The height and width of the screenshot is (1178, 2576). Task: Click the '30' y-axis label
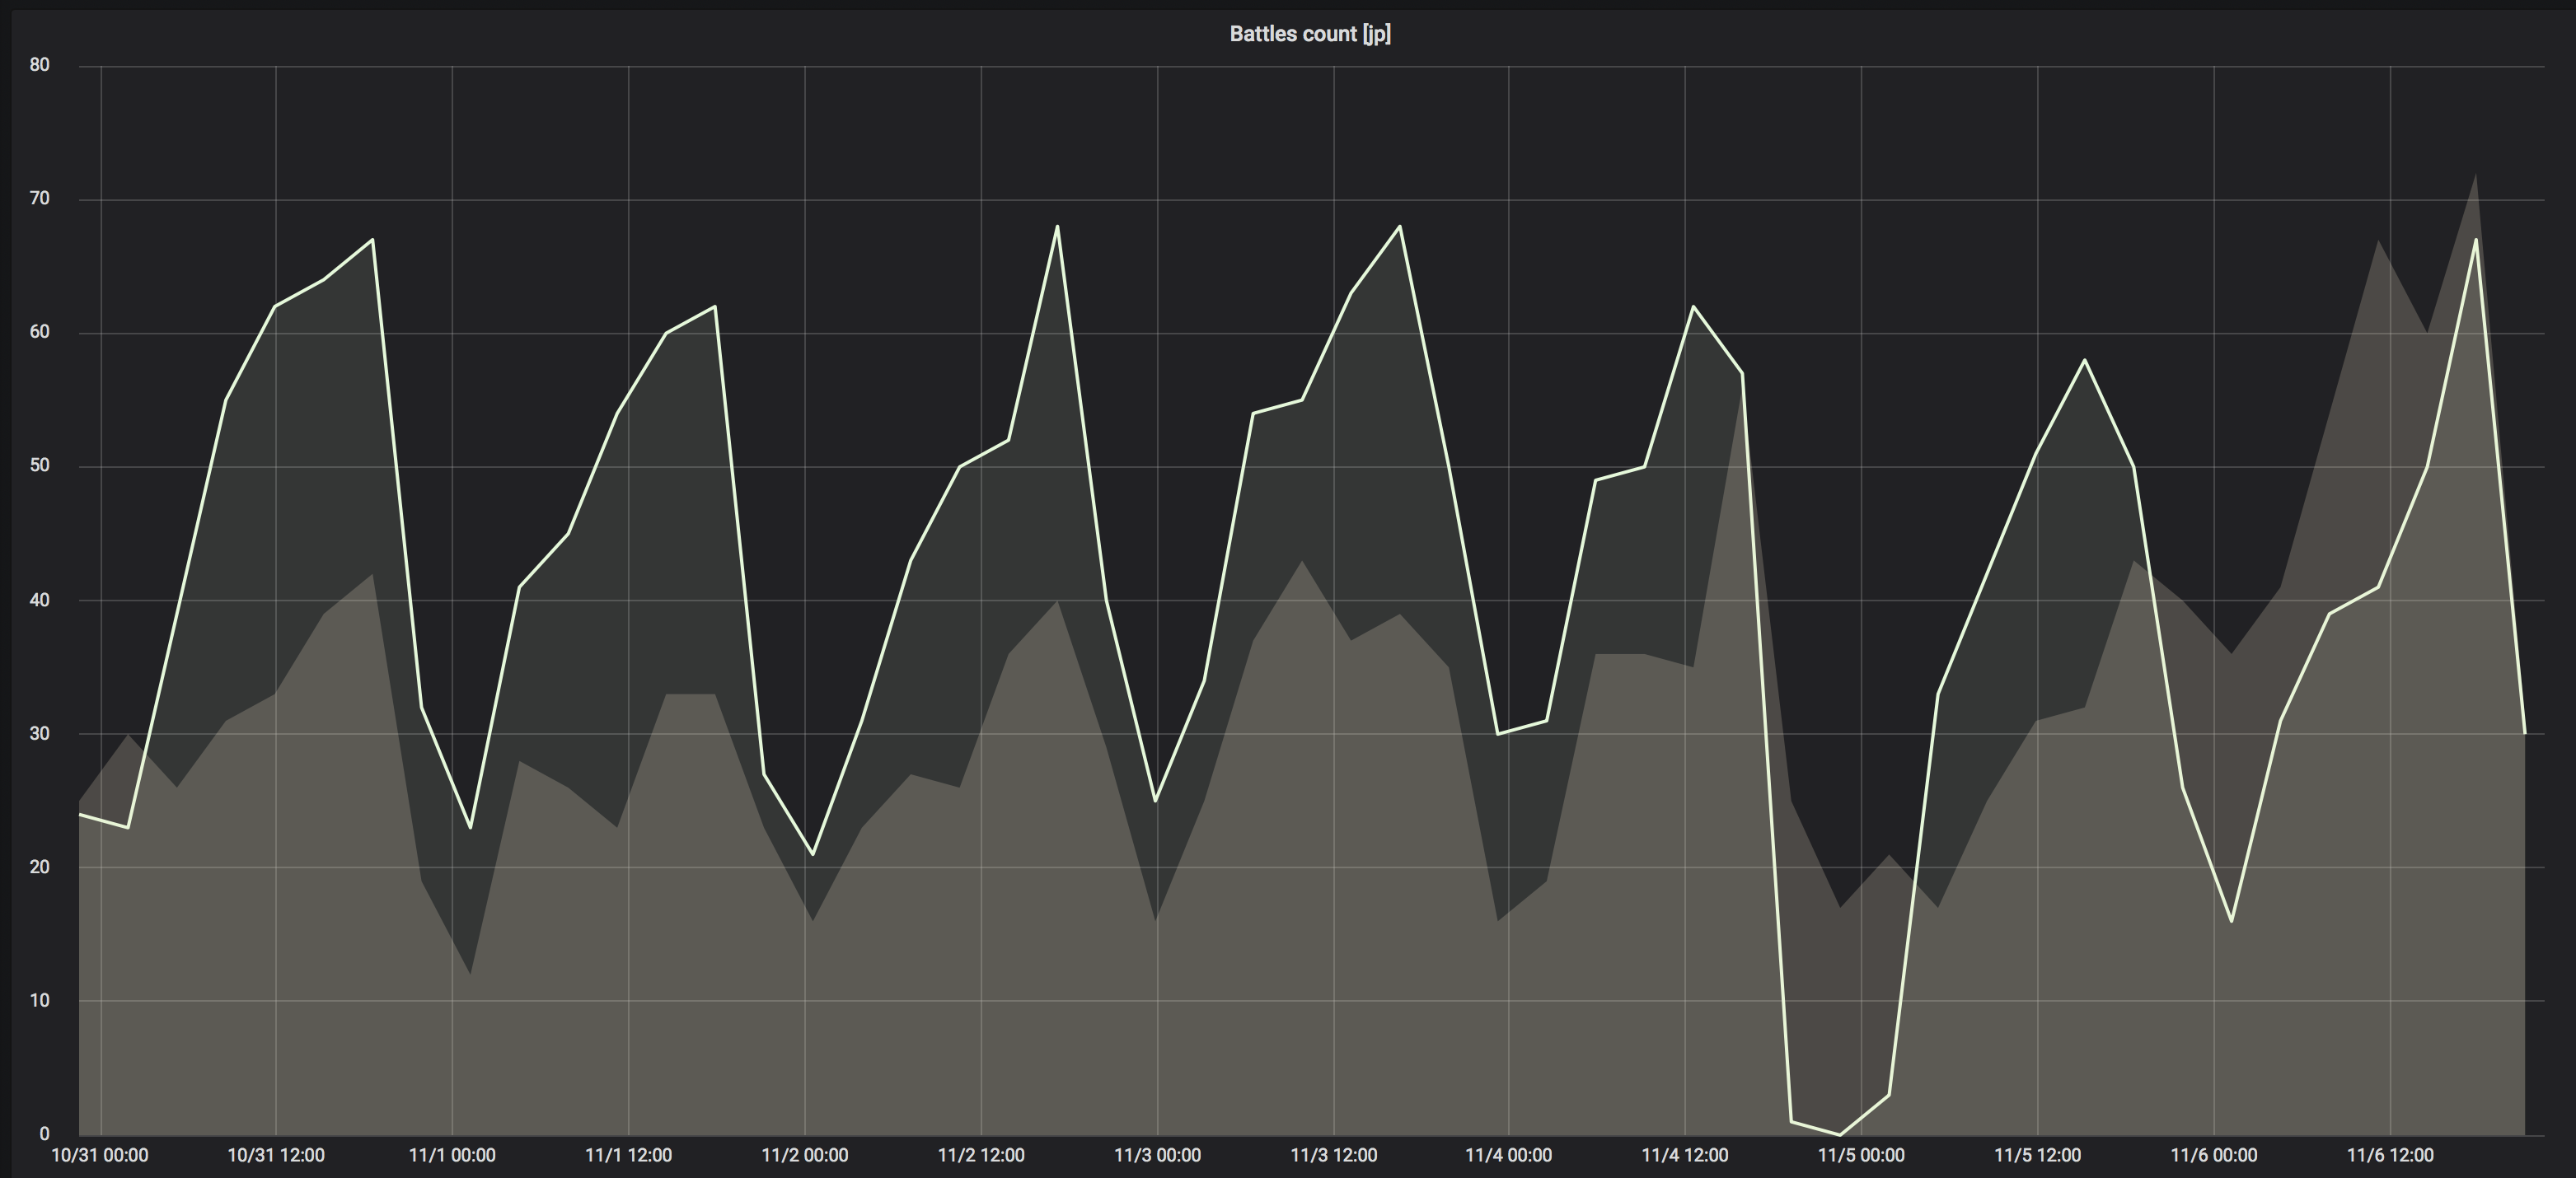[39, 733]
